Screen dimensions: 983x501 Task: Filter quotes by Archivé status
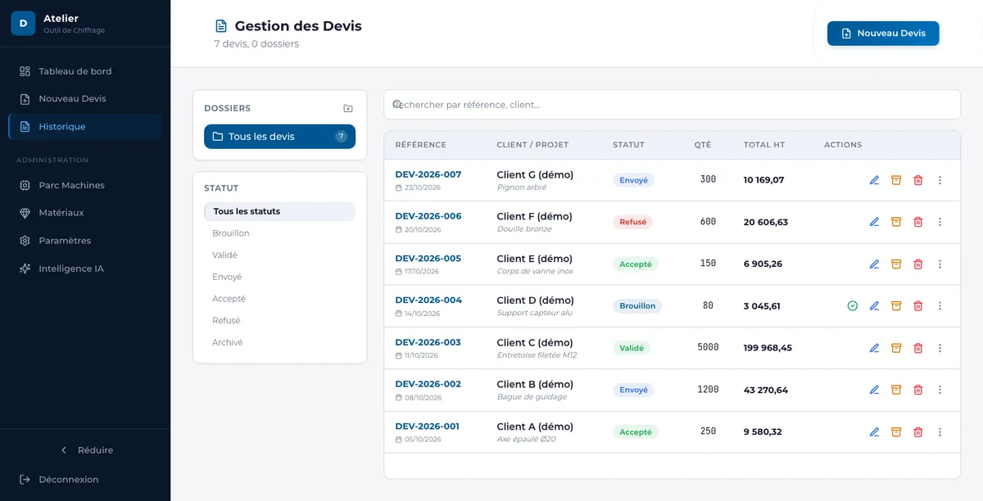279,343
